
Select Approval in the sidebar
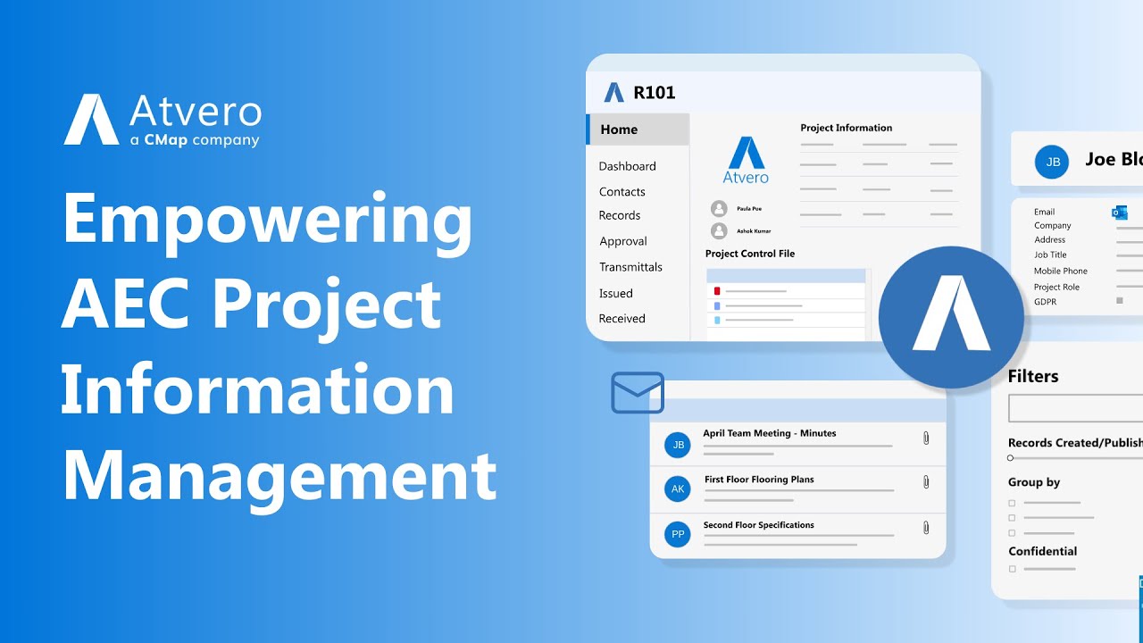pyautogui.click(x=623, y=241)
